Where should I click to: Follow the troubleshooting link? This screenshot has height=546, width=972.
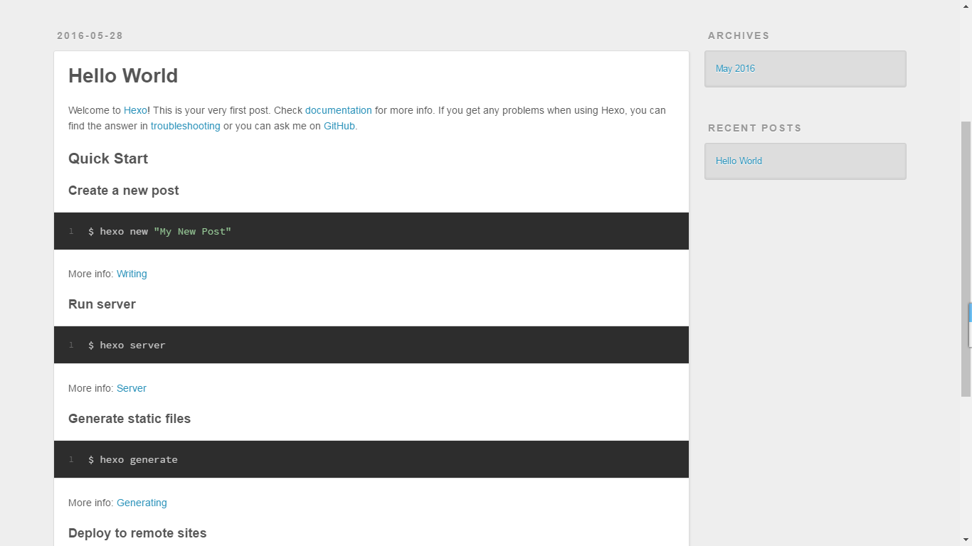[x=185, y=126]
